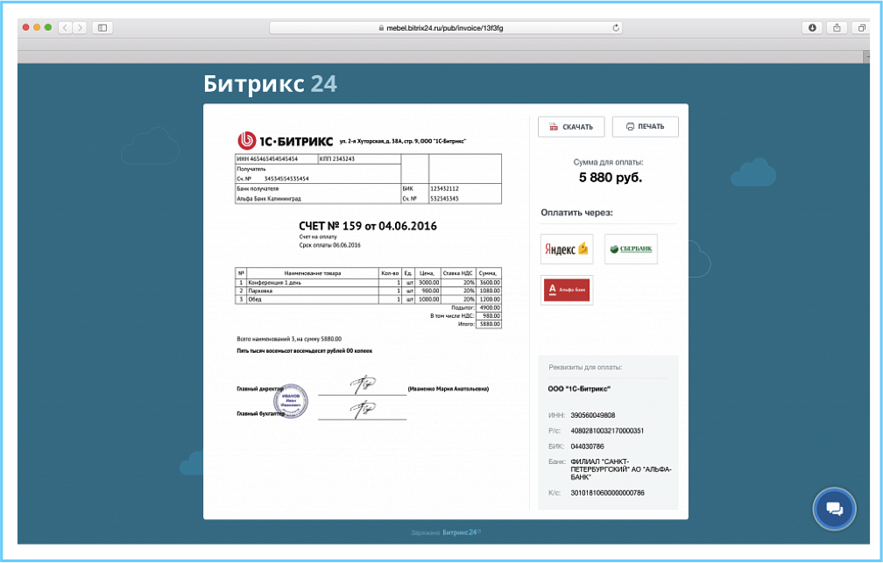Click the Битрикс 24 header logo

click(270, 84)
